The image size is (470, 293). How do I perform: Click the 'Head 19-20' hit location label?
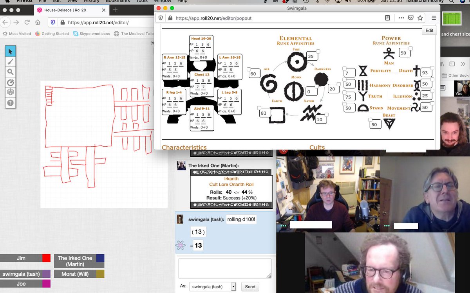(x=201, y=39)
